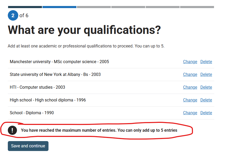Delete the State university of New York entry
This screenshot has width=232, height=157.
click(206, 74)
